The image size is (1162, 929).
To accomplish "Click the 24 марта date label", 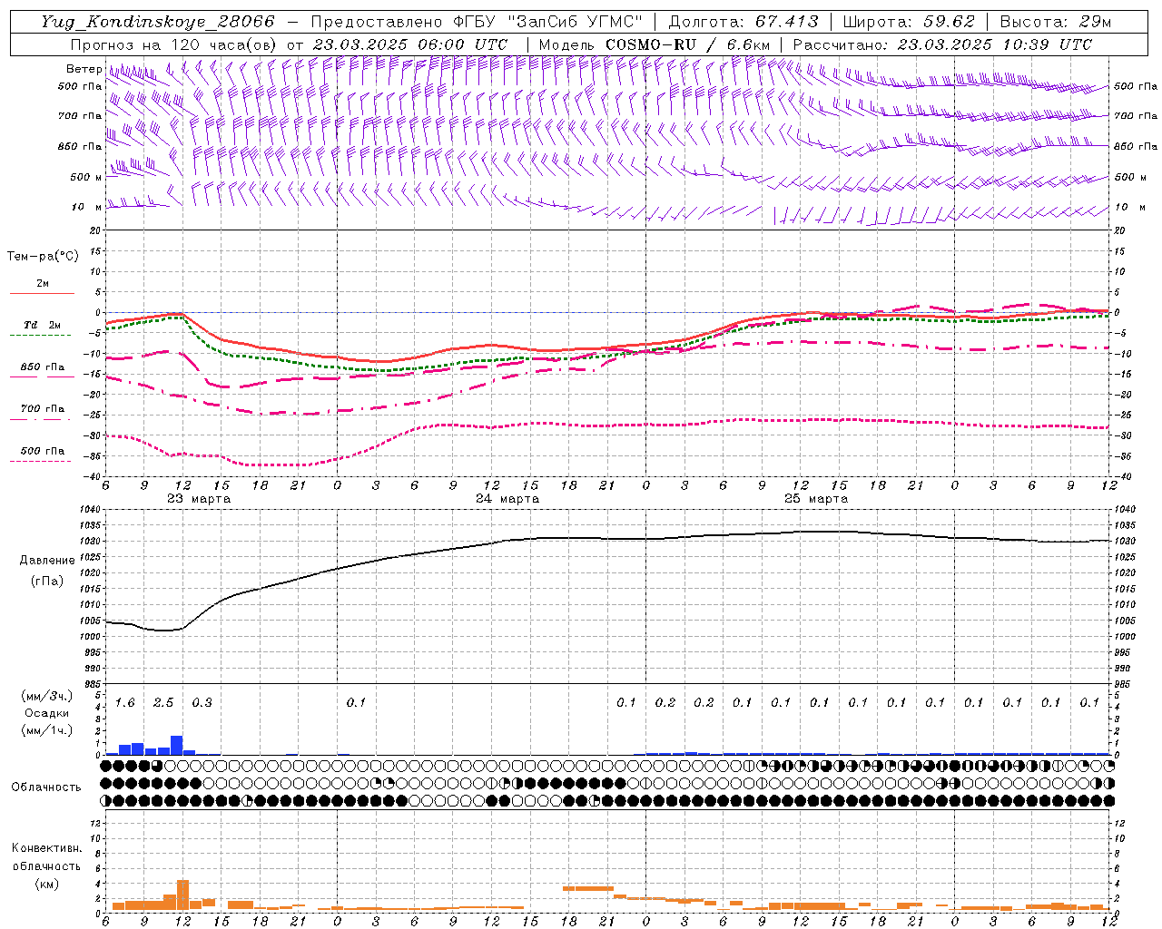I will coord(507,499).
